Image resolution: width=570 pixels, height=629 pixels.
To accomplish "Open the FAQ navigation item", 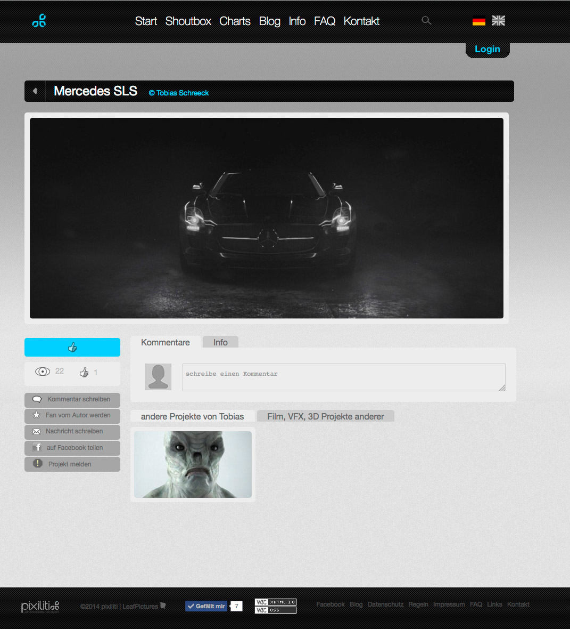I will [325, 21].
